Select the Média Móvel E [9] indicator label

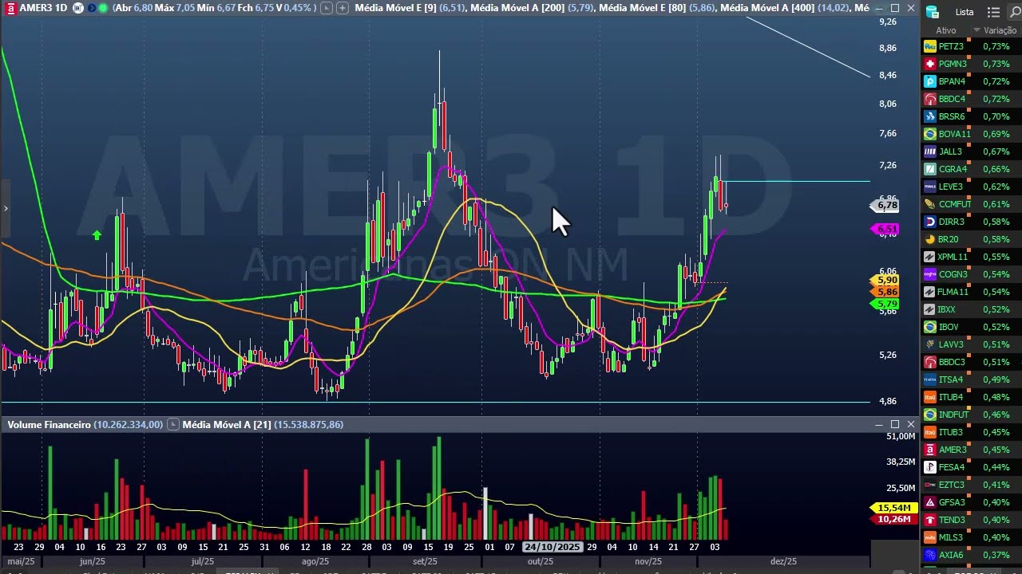point(395,8)
